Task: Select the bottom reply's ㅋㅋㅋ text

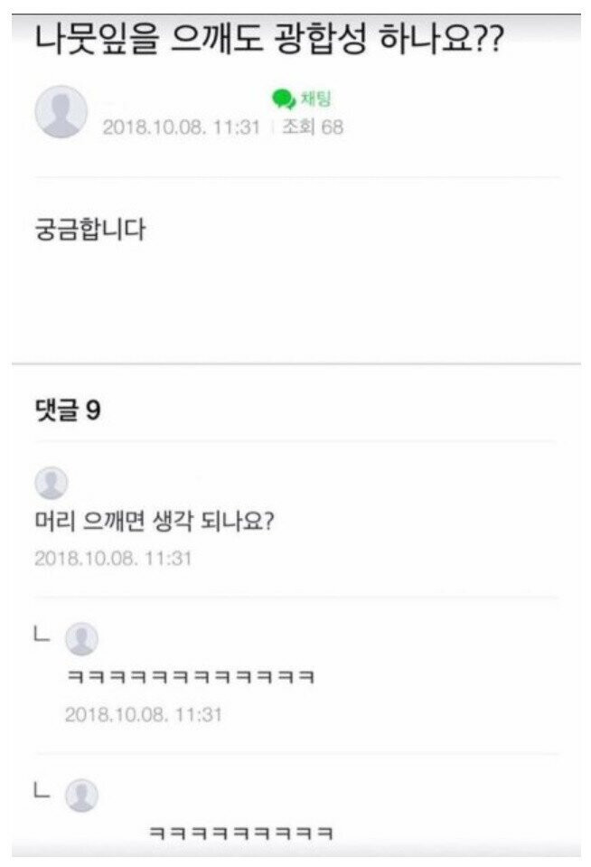Action: (x=239, y=833)
